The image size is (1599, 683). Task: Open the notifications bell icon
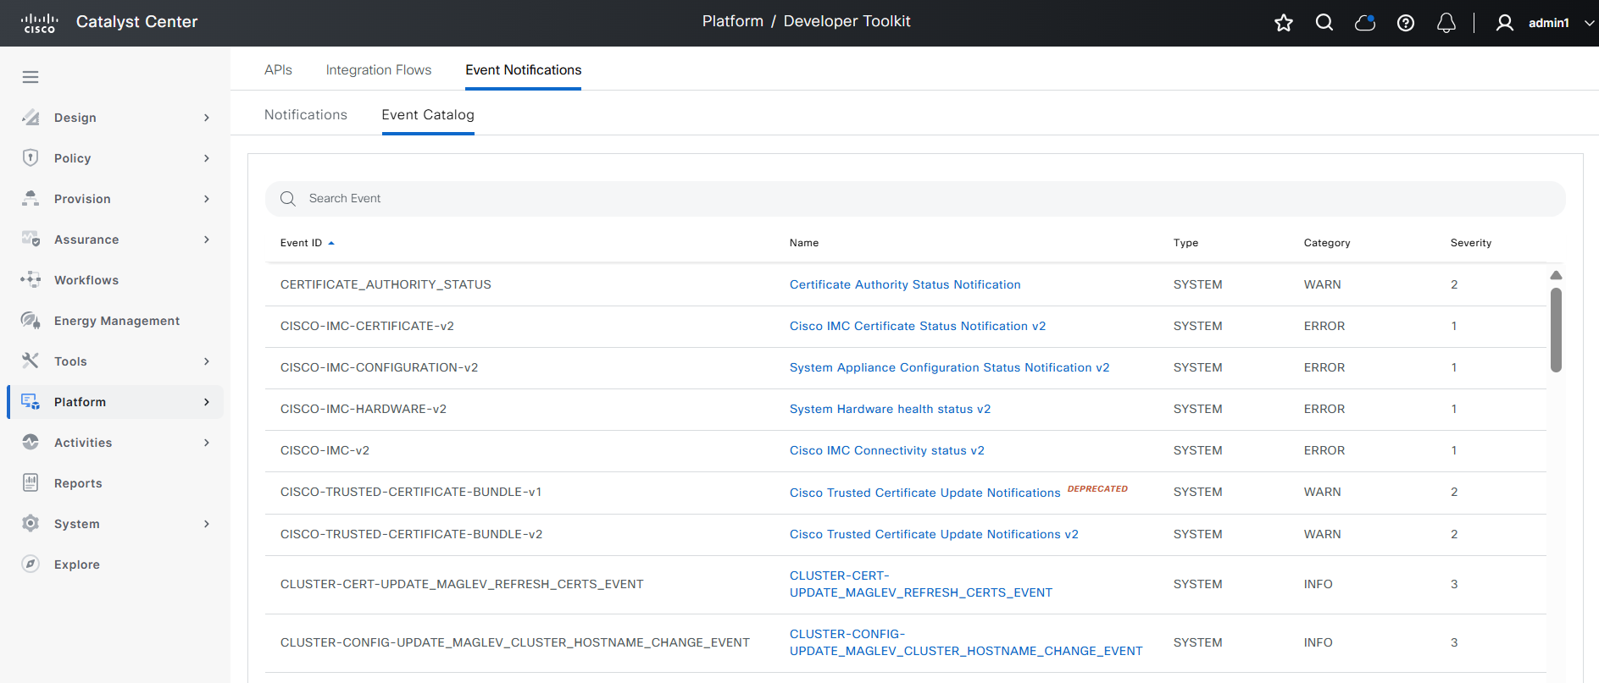1446,23
